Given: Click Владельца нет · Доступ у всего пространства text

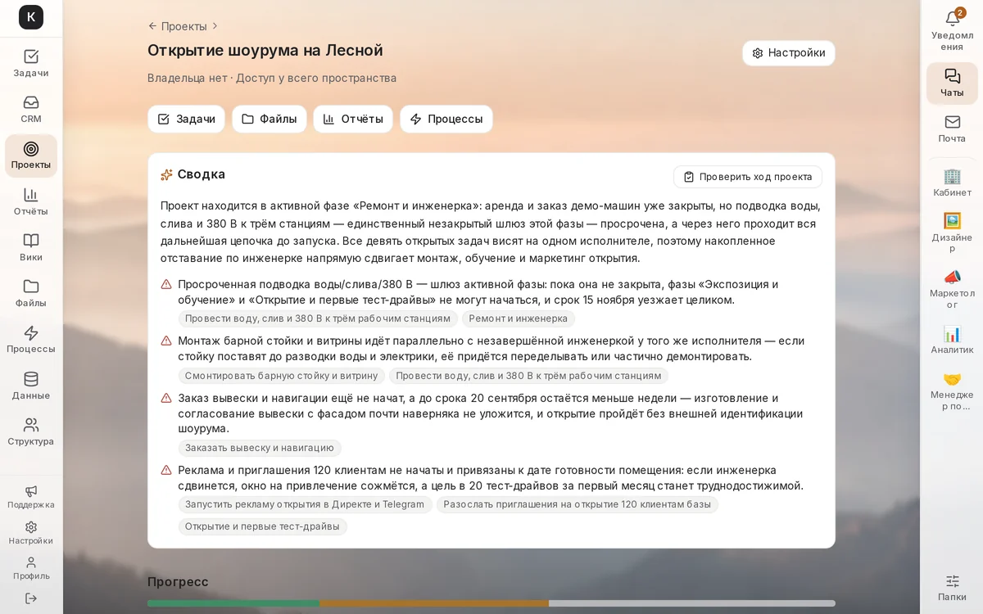Looking at the screenshot, I should [272, 78].
